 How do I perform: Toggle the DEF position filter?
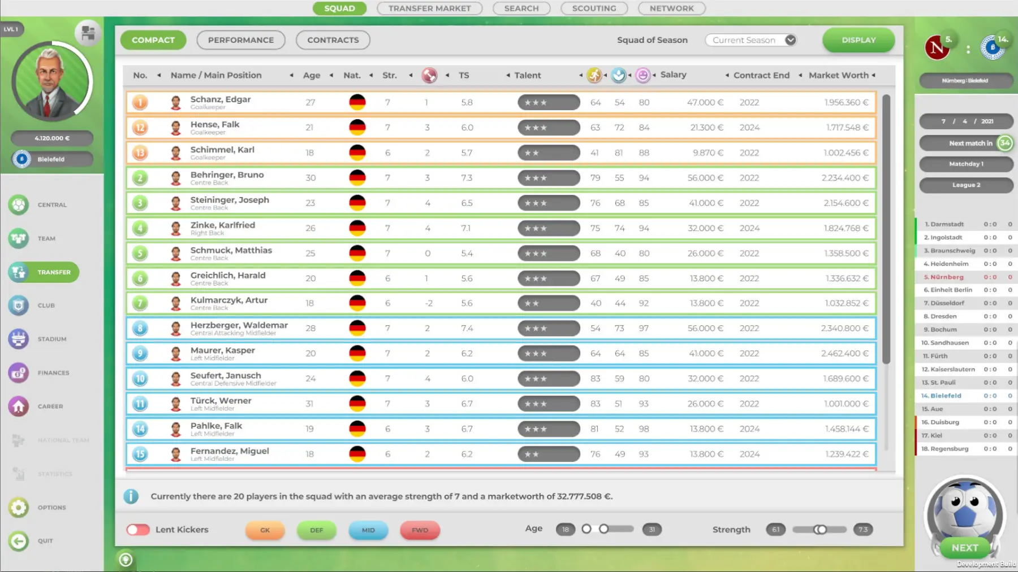coord(316,530)
